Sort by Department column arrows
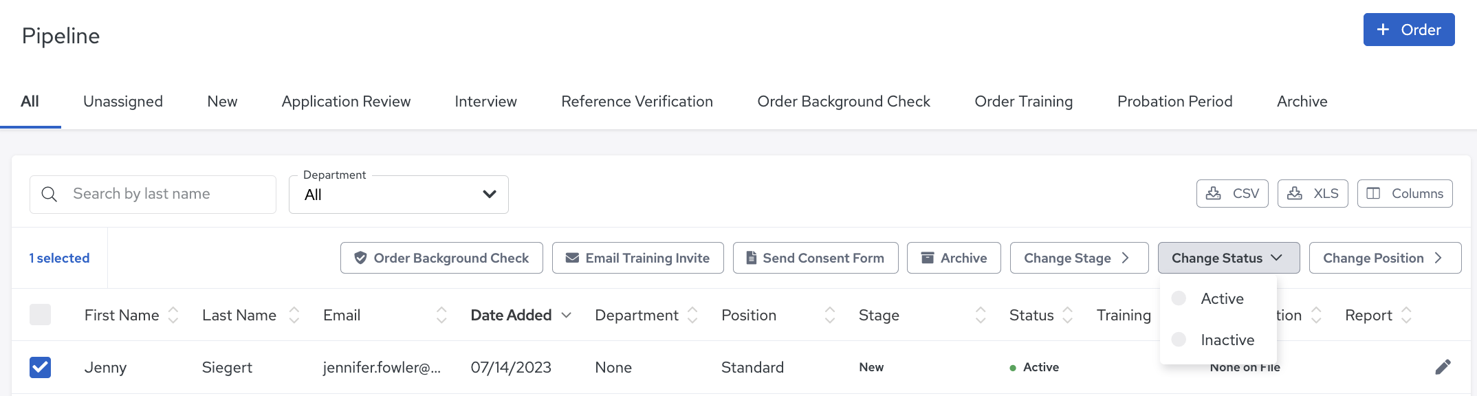Viewport: 1477px width, 396px height. click(692, 315)
